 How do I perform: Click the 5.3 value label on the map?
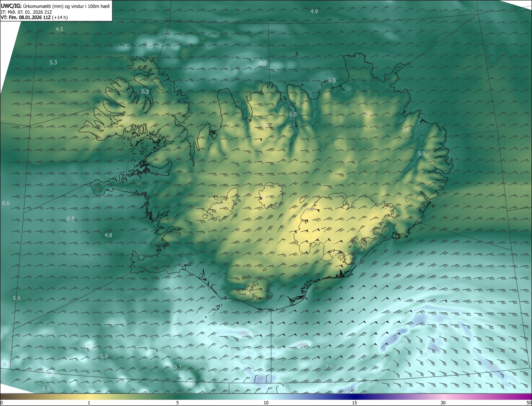click(53, 63)
